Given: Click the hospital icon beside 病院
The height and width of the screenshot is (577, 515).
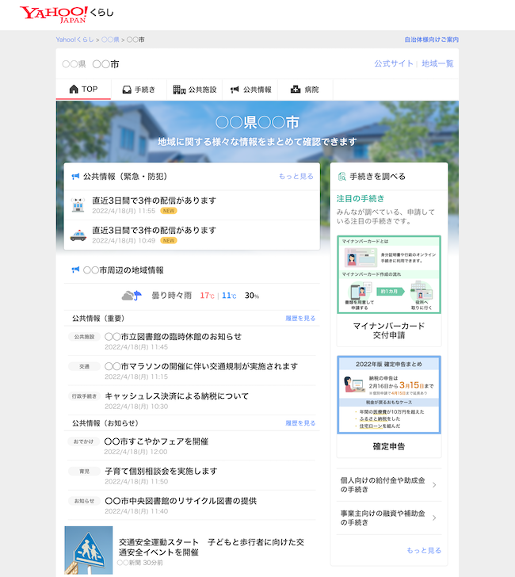Looking at the screenshot, I should point(296,90).
